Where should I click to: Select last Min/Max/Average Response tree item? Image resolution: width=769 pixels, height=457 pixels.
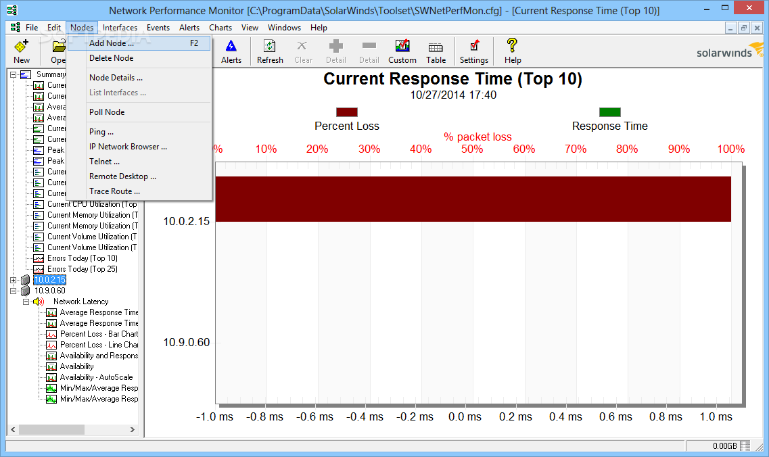pos(99,399)
